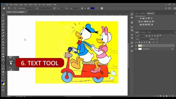Select the Brush tool
The image size is (176, 99).
(x=3, y=39)
